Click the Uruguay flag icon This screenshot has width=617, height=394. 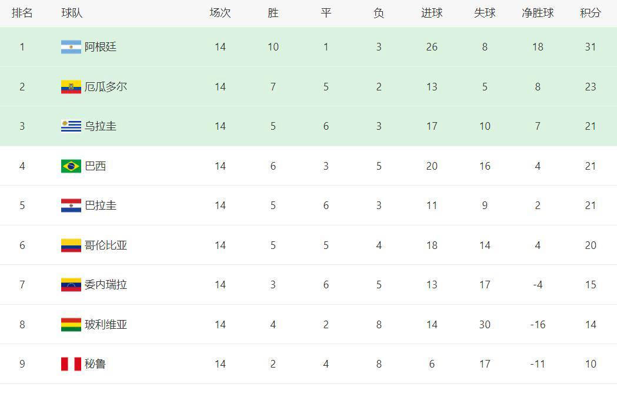[x=71, y=126]
